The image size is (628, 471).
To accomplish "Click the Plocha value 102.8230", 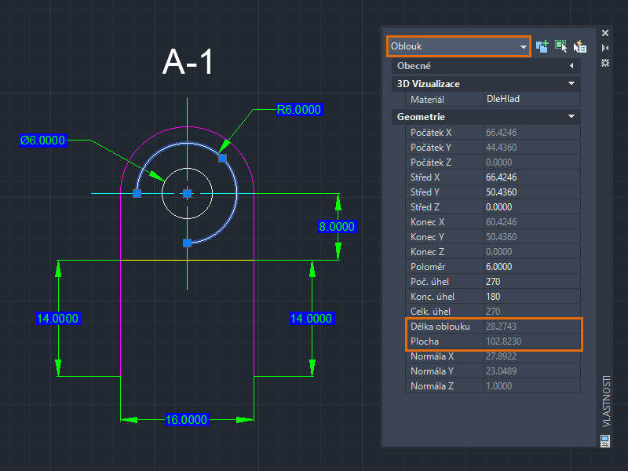I will (x=532, y=341).
